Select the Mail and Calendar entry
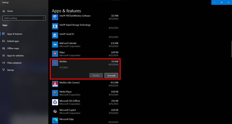 pos(85,45)
